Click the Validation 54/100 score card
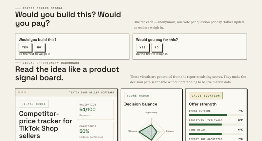 coord(95,110)
